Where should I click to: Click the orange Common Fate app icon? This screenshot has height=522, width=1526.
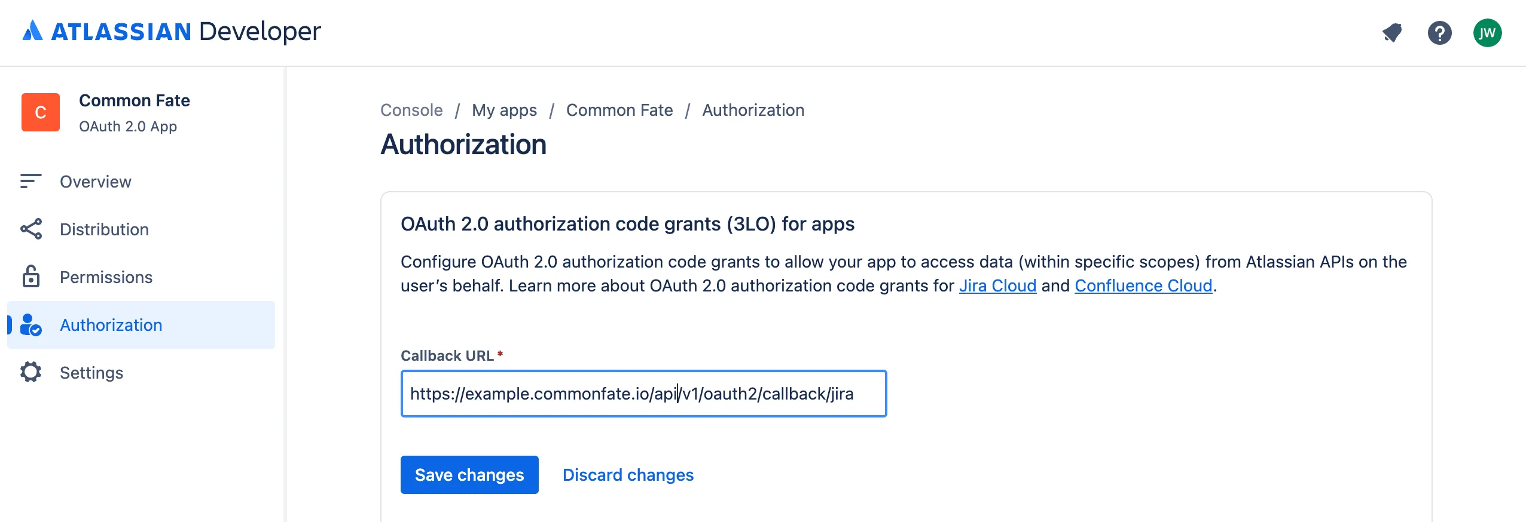41,112
